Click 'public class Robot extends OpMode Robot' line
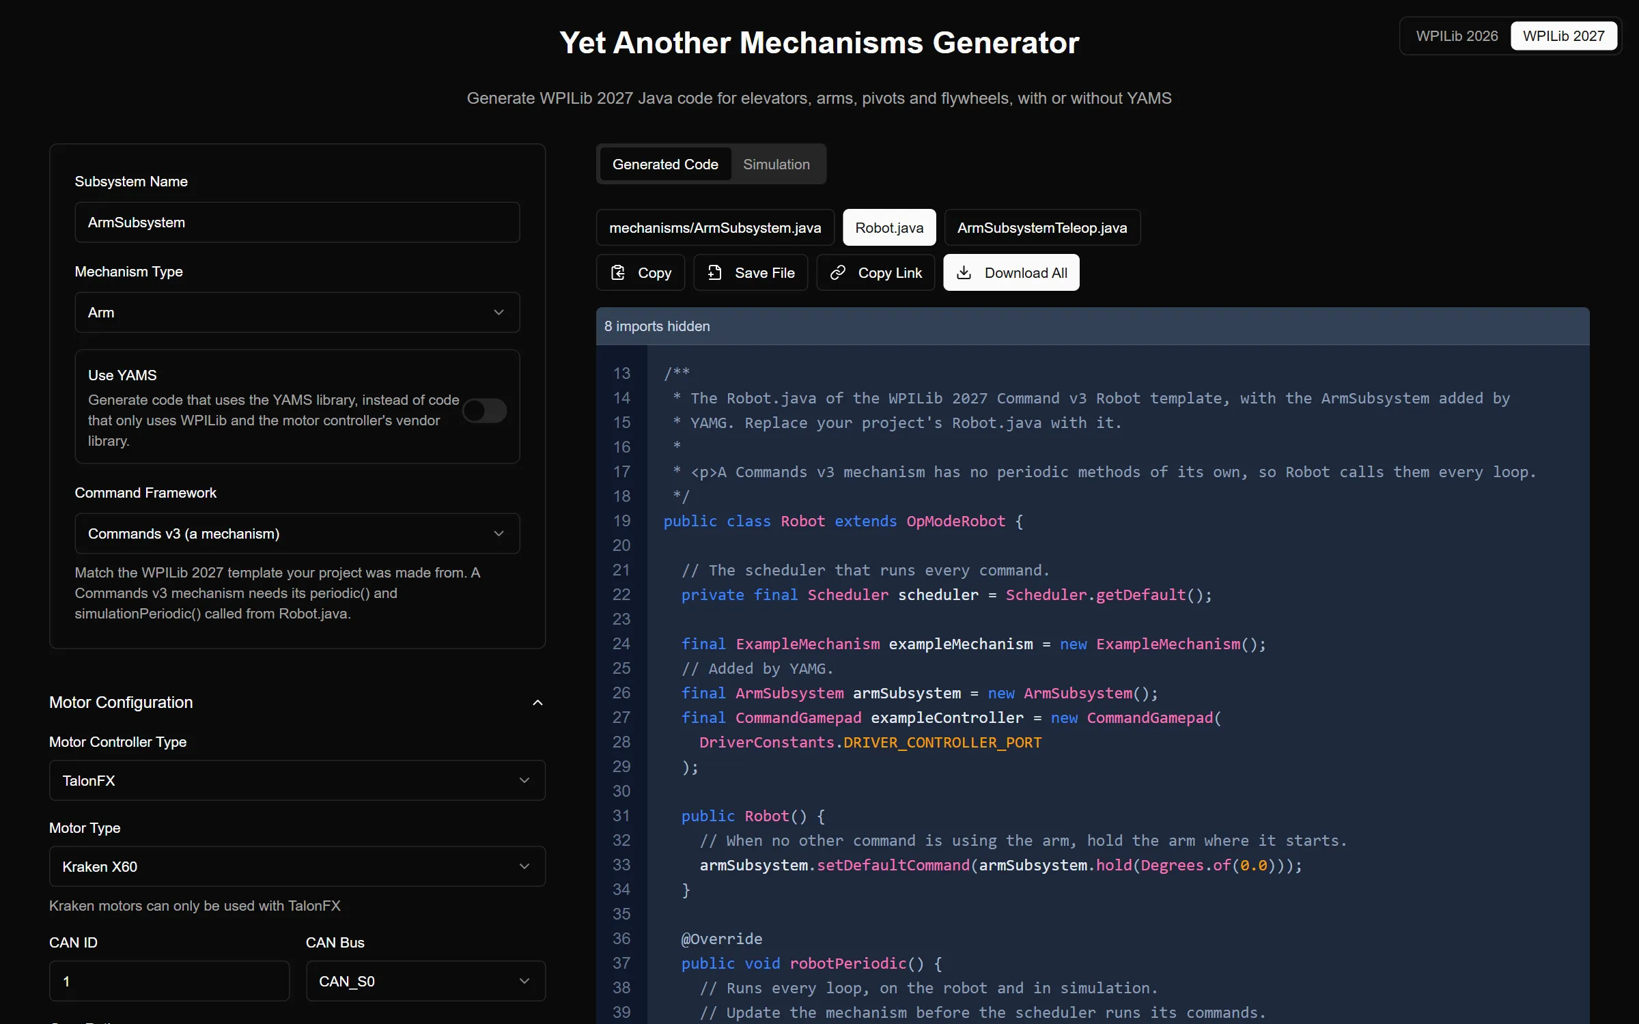Image resolution: width=1639 pixels, height=1024 pixels. [843, 521]
